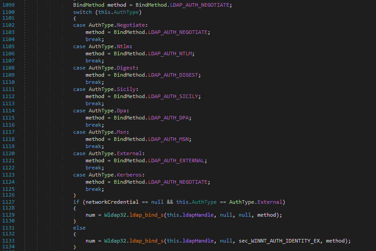Click 'External' in the if condition on line 1127

coord(270,202)
